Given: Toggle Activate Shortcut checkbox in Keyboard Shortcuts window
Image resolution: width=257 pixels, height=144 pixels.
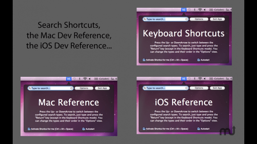Looking at the screenshot, I should [144, 60].
